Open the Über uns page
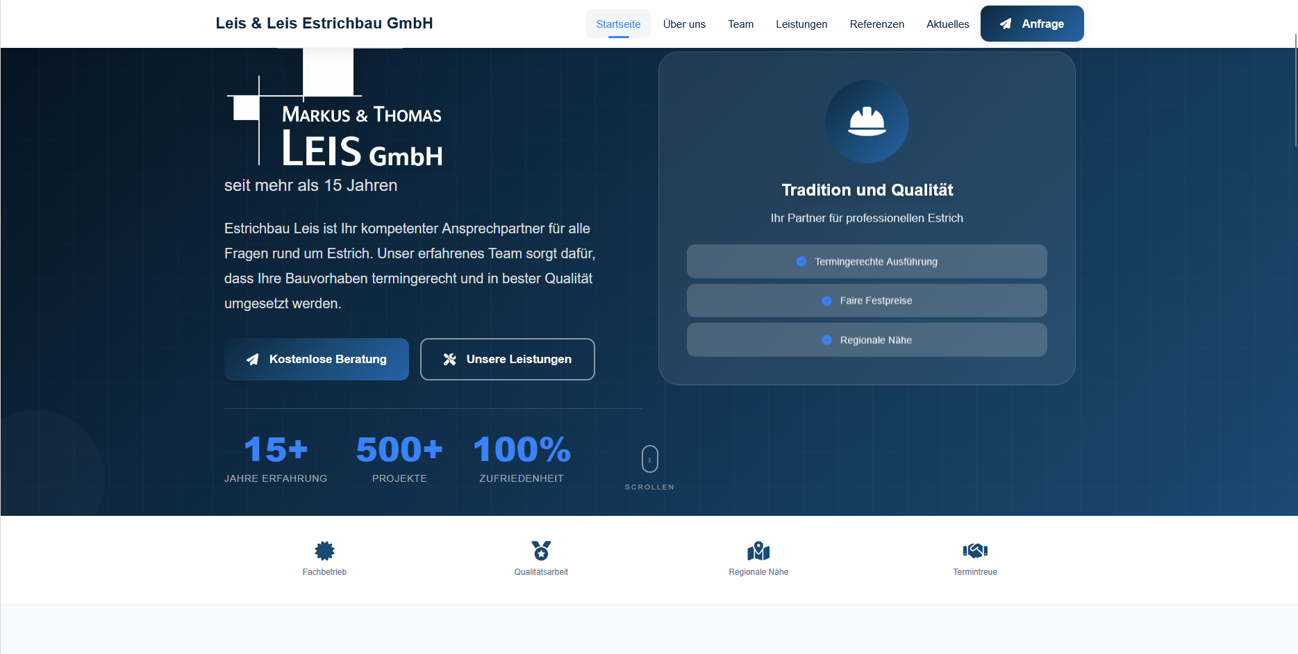The height and width of the screenshot is (654, 1298). pos(684,24)
